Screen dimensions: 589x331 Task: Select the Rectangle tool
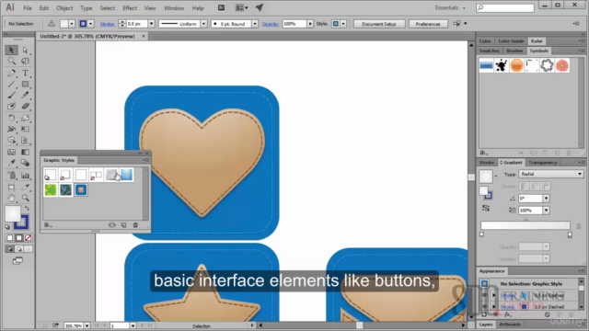point(25,85)
